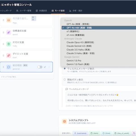The height and width of the screenshot is (136, 136).
Task: Insert the {date} variable
Action: [x=94, y=133]
